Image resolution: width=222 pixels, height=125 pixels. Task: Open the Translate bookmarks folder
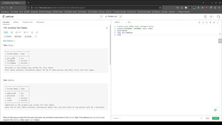click(x=93, y=12)
